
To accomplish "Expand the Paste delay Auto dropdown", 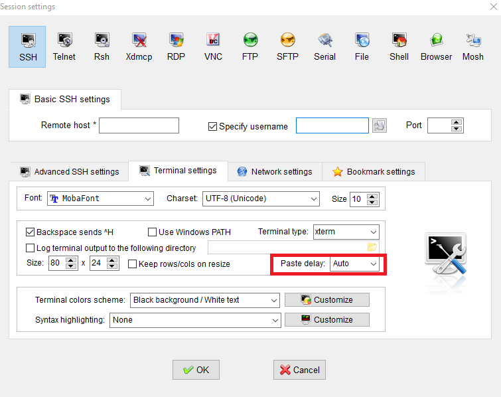I will 354,264.
